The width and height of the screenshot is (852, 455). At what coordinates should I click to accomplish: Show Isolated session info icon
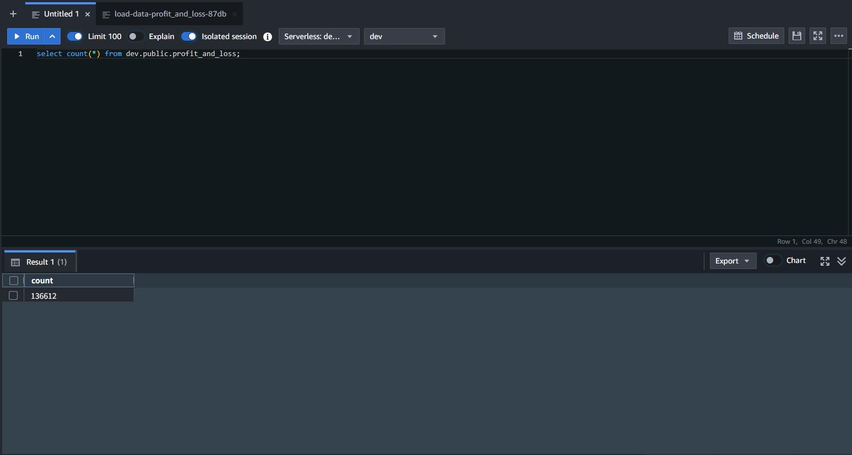point(268,37)
